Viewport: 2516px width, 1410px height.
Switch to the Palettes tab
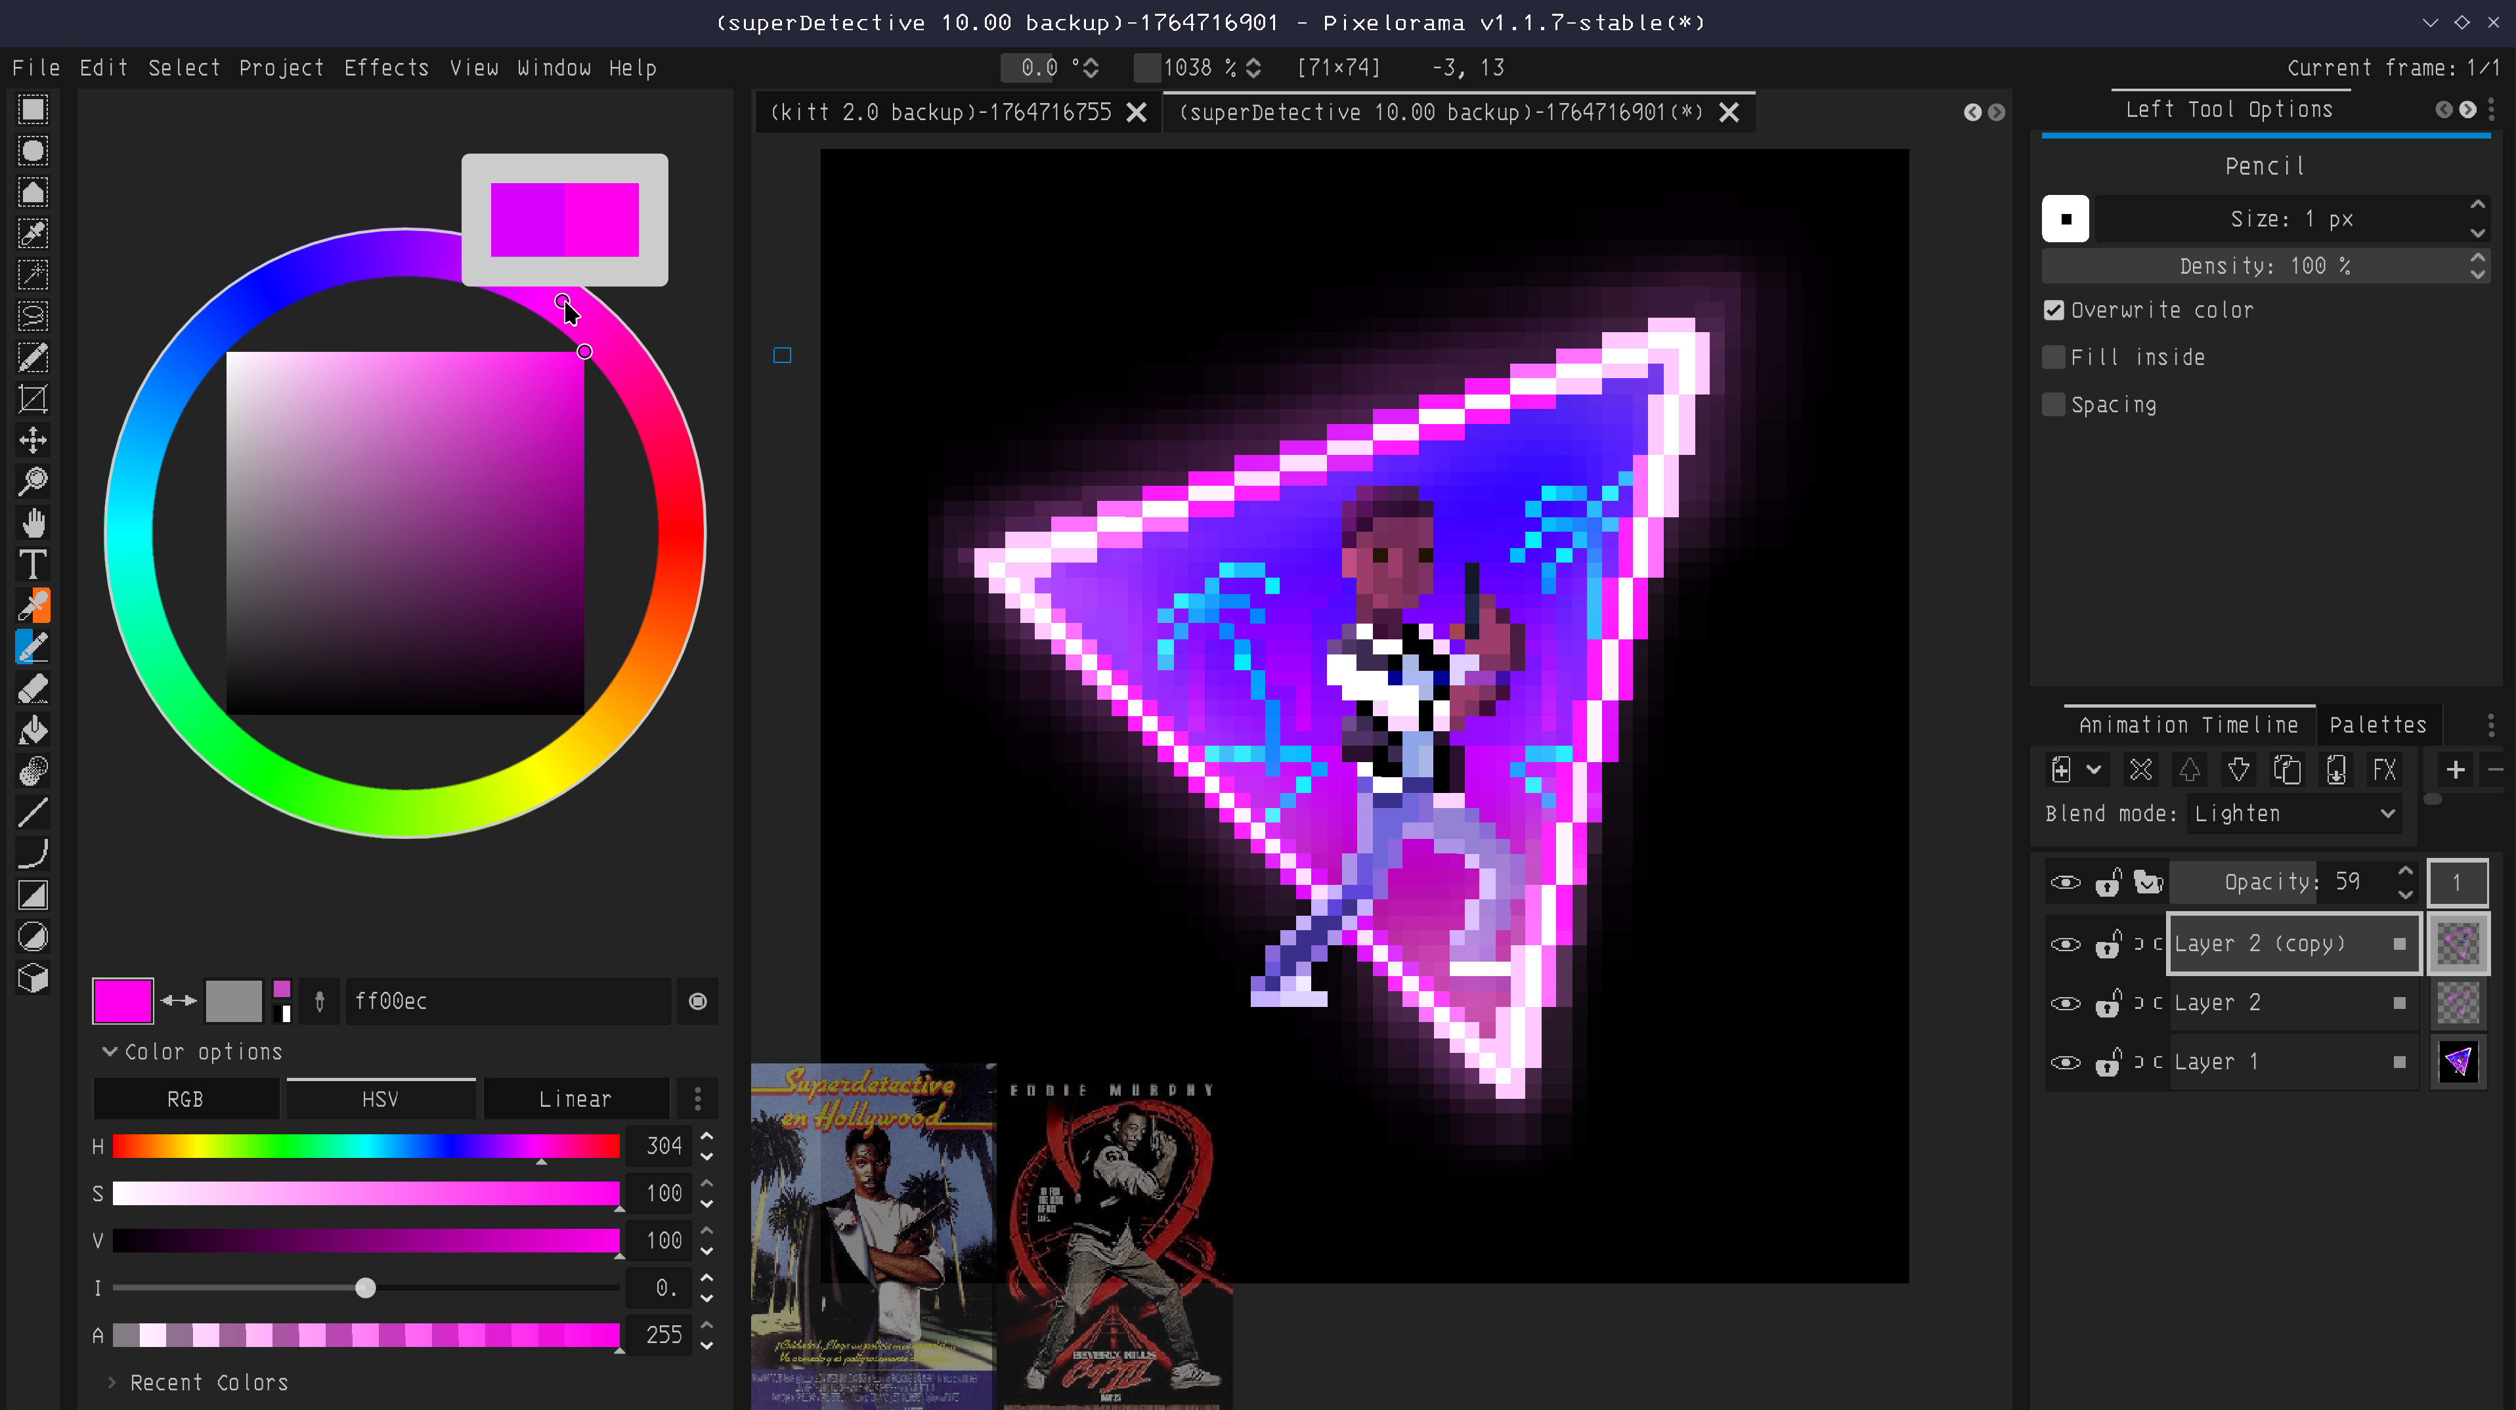(2377, 725)
